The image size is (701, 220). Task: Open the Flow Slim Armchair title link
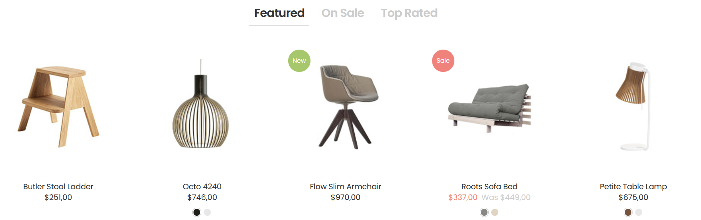345,187
